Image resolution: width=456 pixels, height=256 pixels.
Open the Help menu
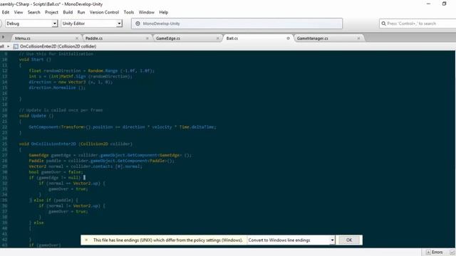[163, 12]
